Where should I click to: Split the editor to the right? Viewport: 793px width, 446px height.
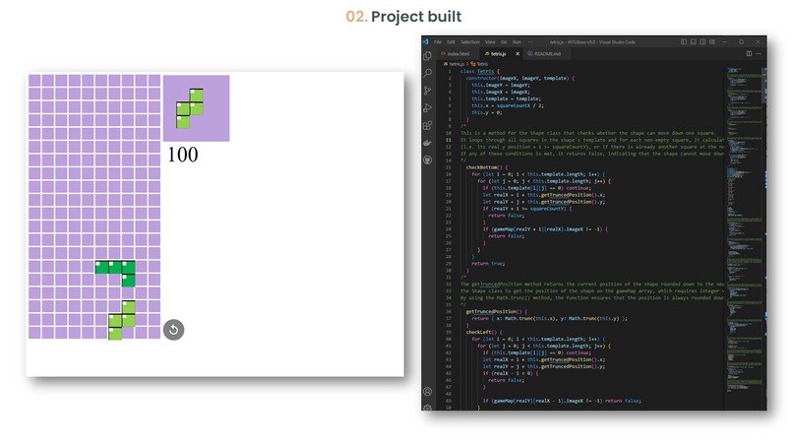(749, 54)
